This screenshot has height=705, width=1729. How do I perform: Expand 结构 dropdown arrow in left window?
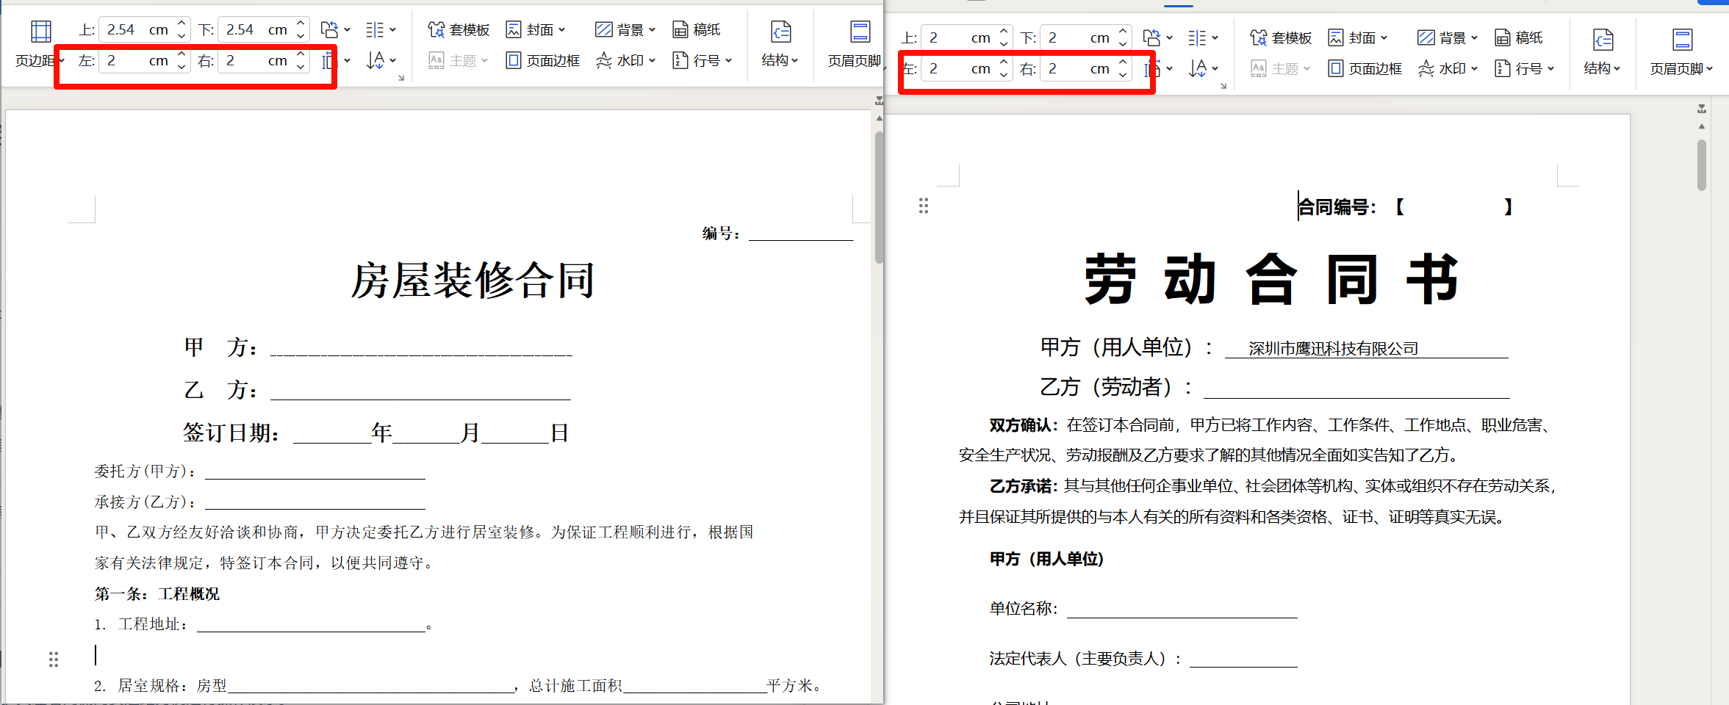click(795, 61)
